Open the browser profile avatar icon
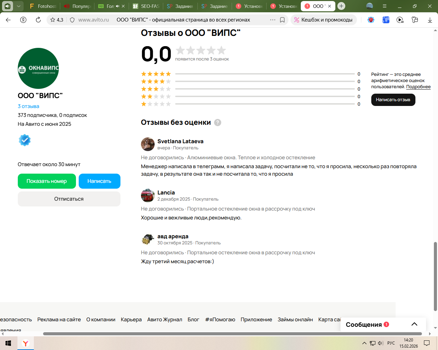This screenshot has height=350, width=438. click(x=370, y=6)
